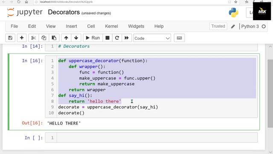273x154 pixels.
Task: Click the Jupyter logo
Action: click(25, 12)
